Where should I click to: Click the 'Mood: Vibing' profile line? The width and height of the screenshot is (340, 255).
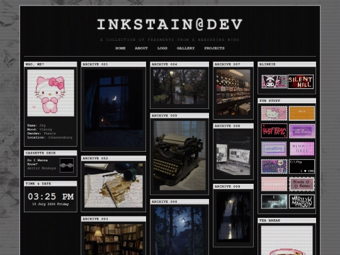point(39,129)
